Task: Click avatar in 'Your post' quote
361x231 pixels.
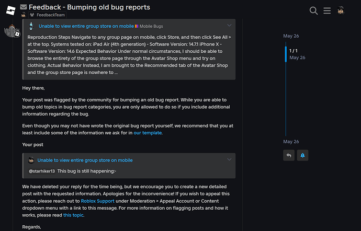Action: point(31,160)
